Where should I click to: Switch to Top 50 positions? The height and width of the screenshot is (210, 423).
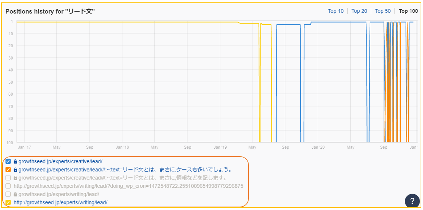pos(383,11)
